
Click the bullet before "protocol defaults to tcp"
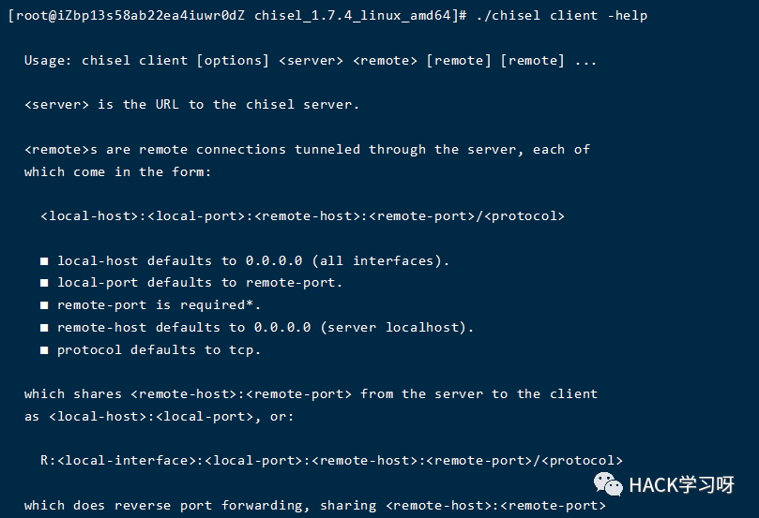point(44,350)
